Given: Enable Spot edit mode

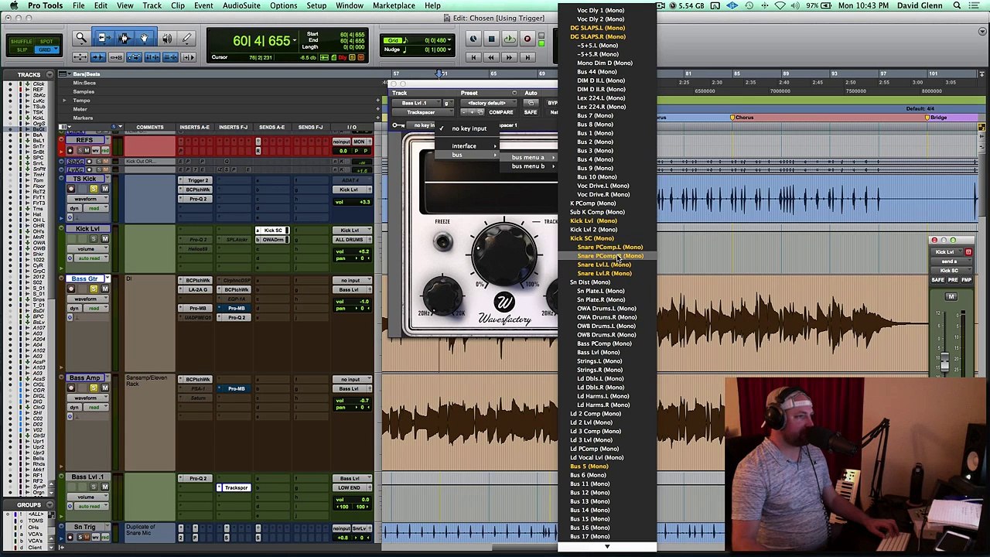Looking at the screenshot, I should point(47,41).
